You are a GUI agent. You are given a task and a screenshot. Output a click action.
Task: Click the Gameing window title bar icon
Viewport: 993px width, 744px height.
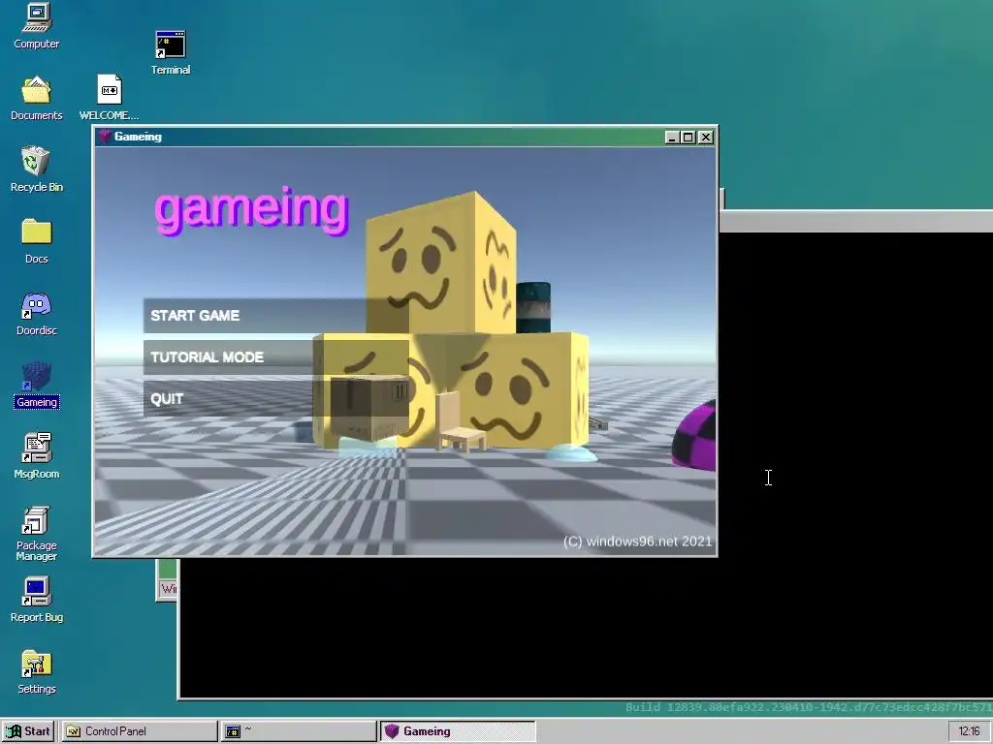point(105,137)
